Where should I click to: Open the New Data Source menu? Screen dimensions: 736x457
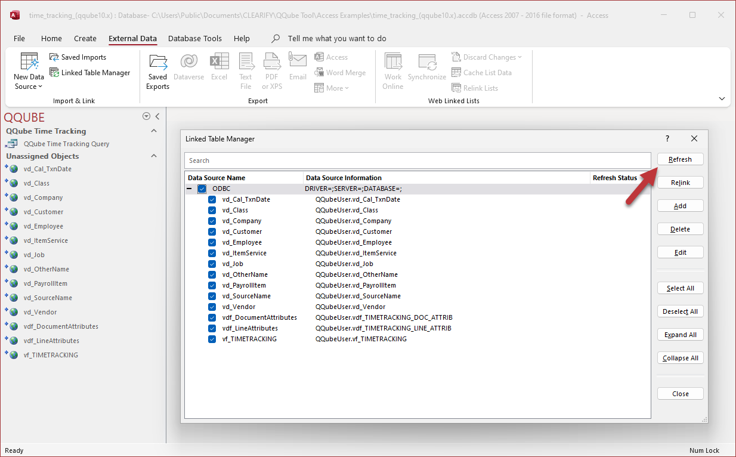pos(29,71)
